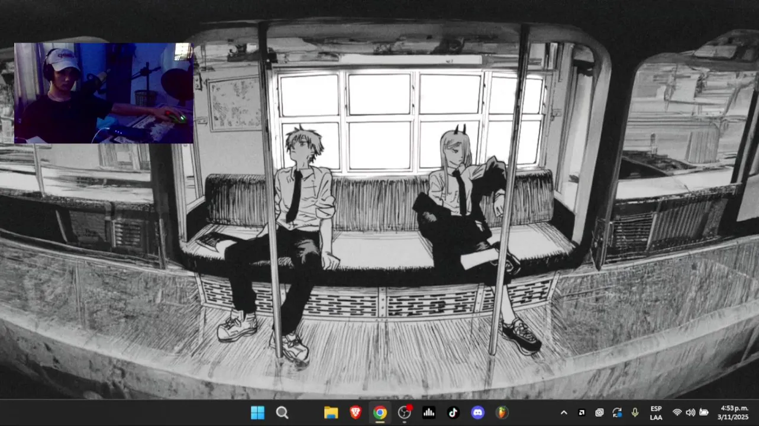Click the microphone tray icon
Viewport: 759px width, 426px height.
(x=635, y=412)
